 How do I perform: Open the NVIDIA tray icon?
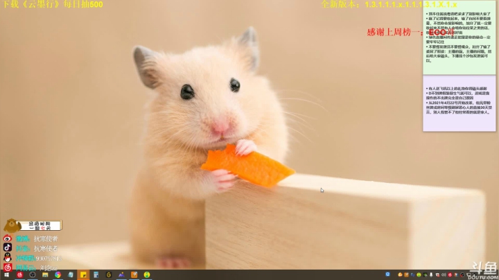[x=425, y=275]
